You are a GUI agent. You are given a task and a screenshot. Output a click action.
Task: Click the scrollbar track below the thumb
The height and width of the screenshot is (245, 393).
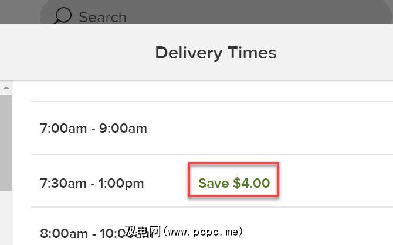click(6, 216)
